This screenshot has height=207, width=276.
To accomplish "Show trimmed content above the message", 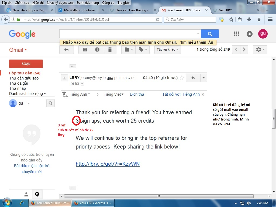I will point(73,66).
